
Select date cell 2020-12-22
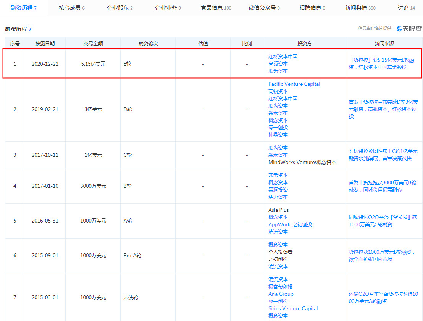(x=45, y=64)
